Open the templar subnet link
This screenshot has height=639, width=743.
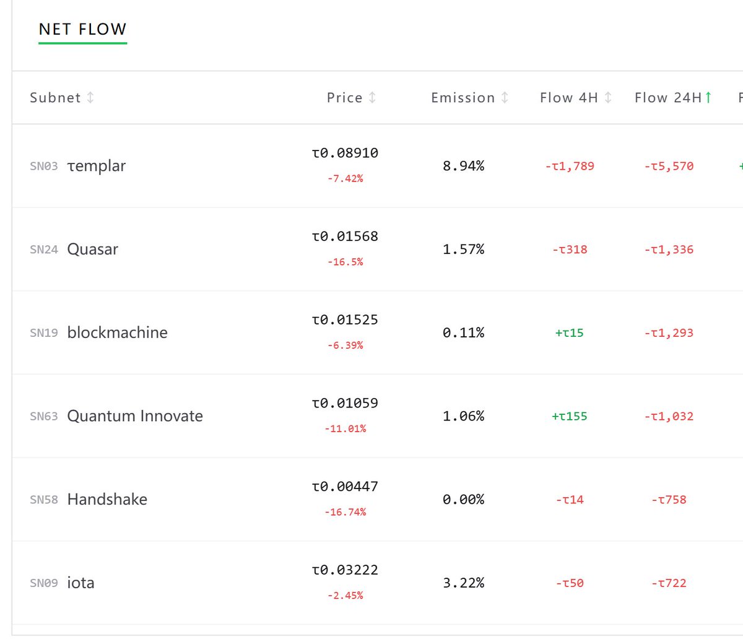point(96,166)
